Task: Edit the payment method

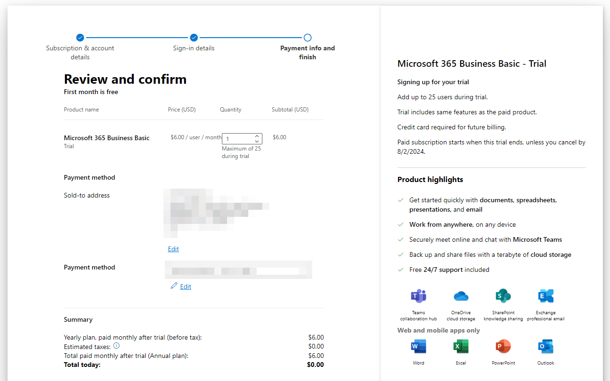Action: pyautogui.click(x=186, y=286)
